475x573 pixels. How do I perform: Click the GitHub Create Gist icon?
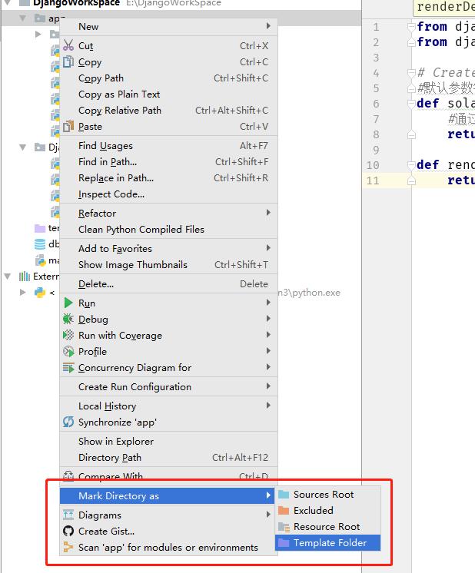coord(68,531)
